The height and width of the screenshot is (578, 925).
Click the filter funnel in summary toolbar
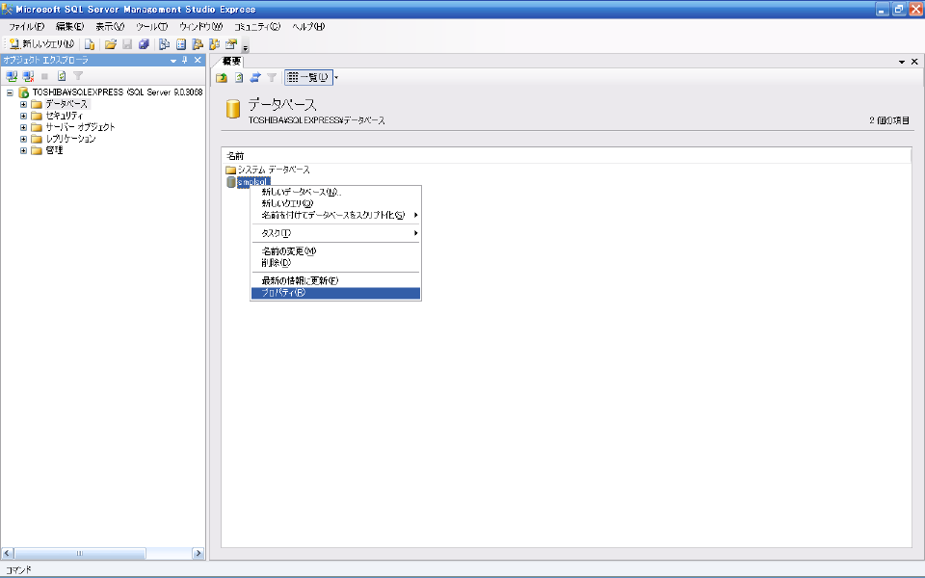point(272,77)
